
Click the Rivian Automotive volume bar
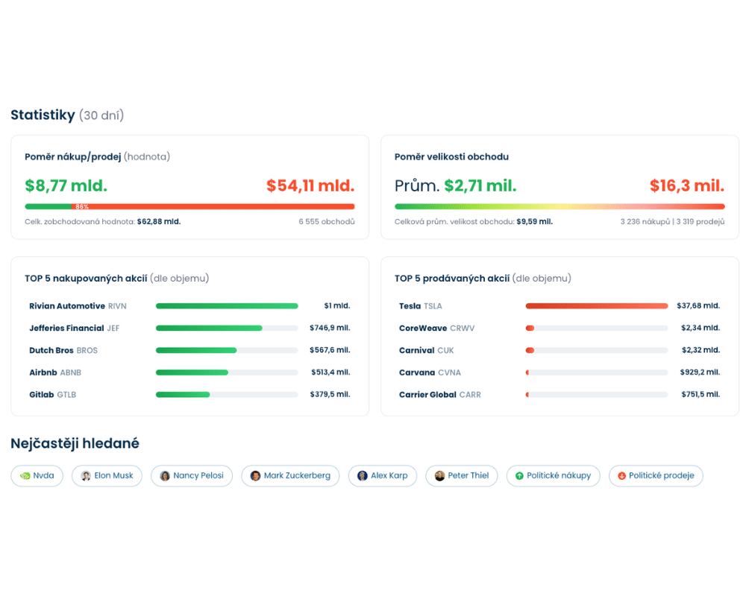[227, 306]
